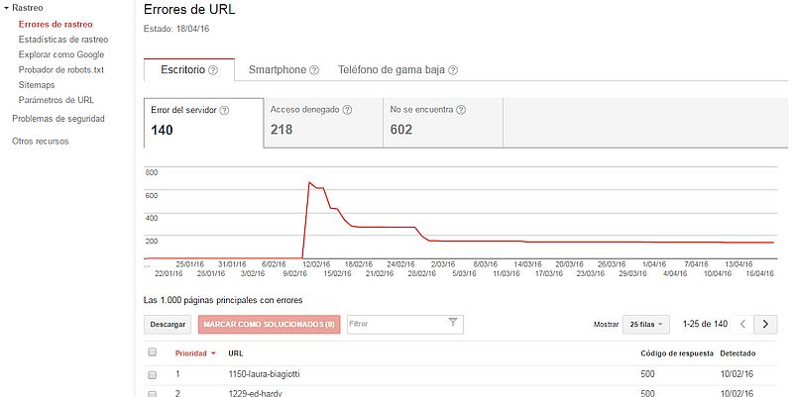Image resolution: width=793 pixels, height=397 pixels.
Task: Switch to Teléfono de gama baja tab
Action: pos(397,69)
